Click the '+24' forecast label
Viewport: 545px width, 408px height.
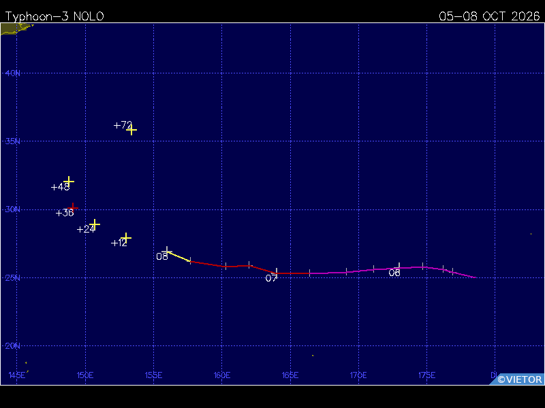86,229
